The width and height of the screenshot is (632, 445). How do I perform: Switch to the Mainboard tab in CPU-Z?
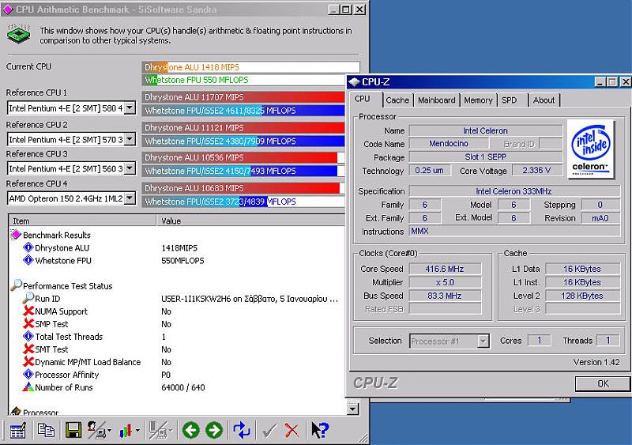coord(437,100)
